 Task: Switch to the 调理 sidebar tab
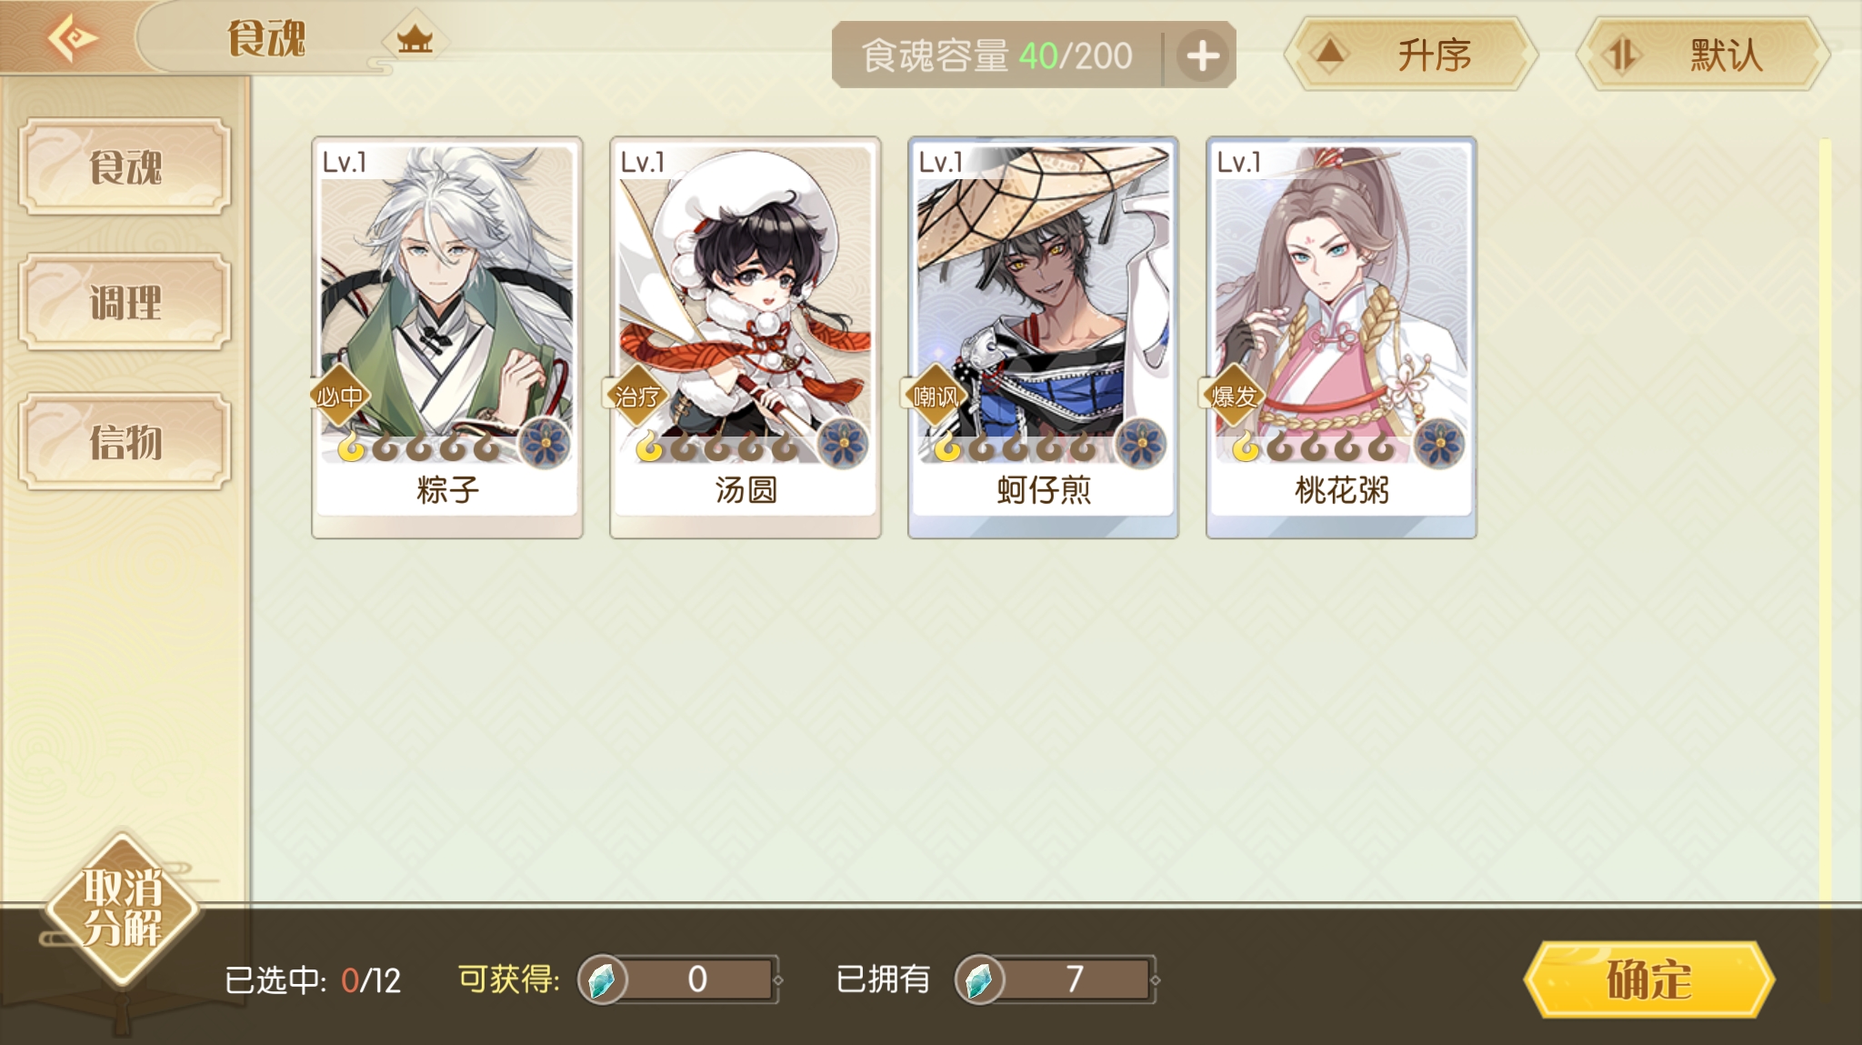(x=125, y=302)
